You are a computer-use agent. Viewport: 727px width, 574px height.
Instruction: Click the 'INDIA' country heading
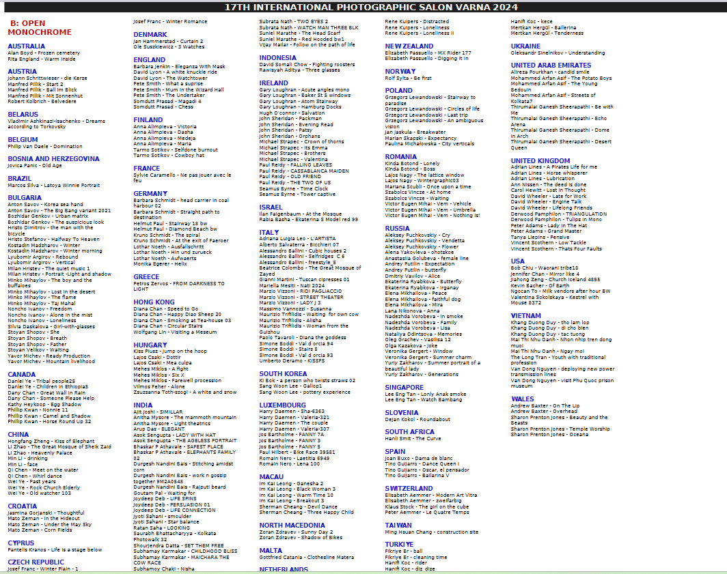pos(143,405)
